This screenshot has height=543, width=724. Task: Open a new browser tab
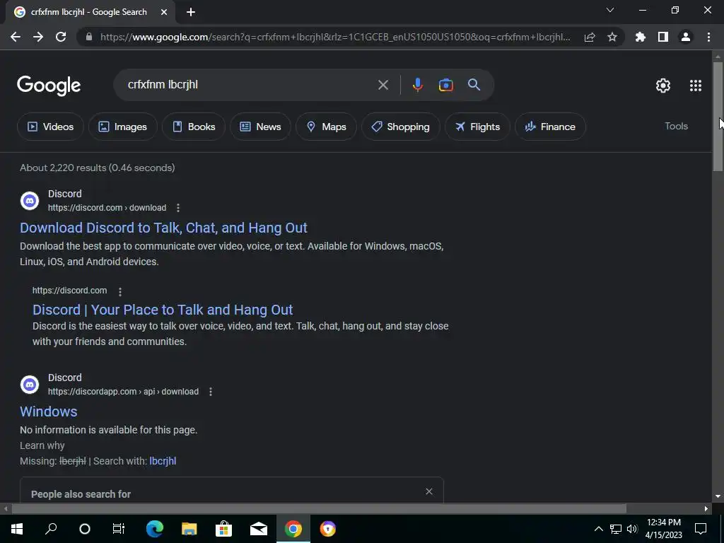coord(191,12)
